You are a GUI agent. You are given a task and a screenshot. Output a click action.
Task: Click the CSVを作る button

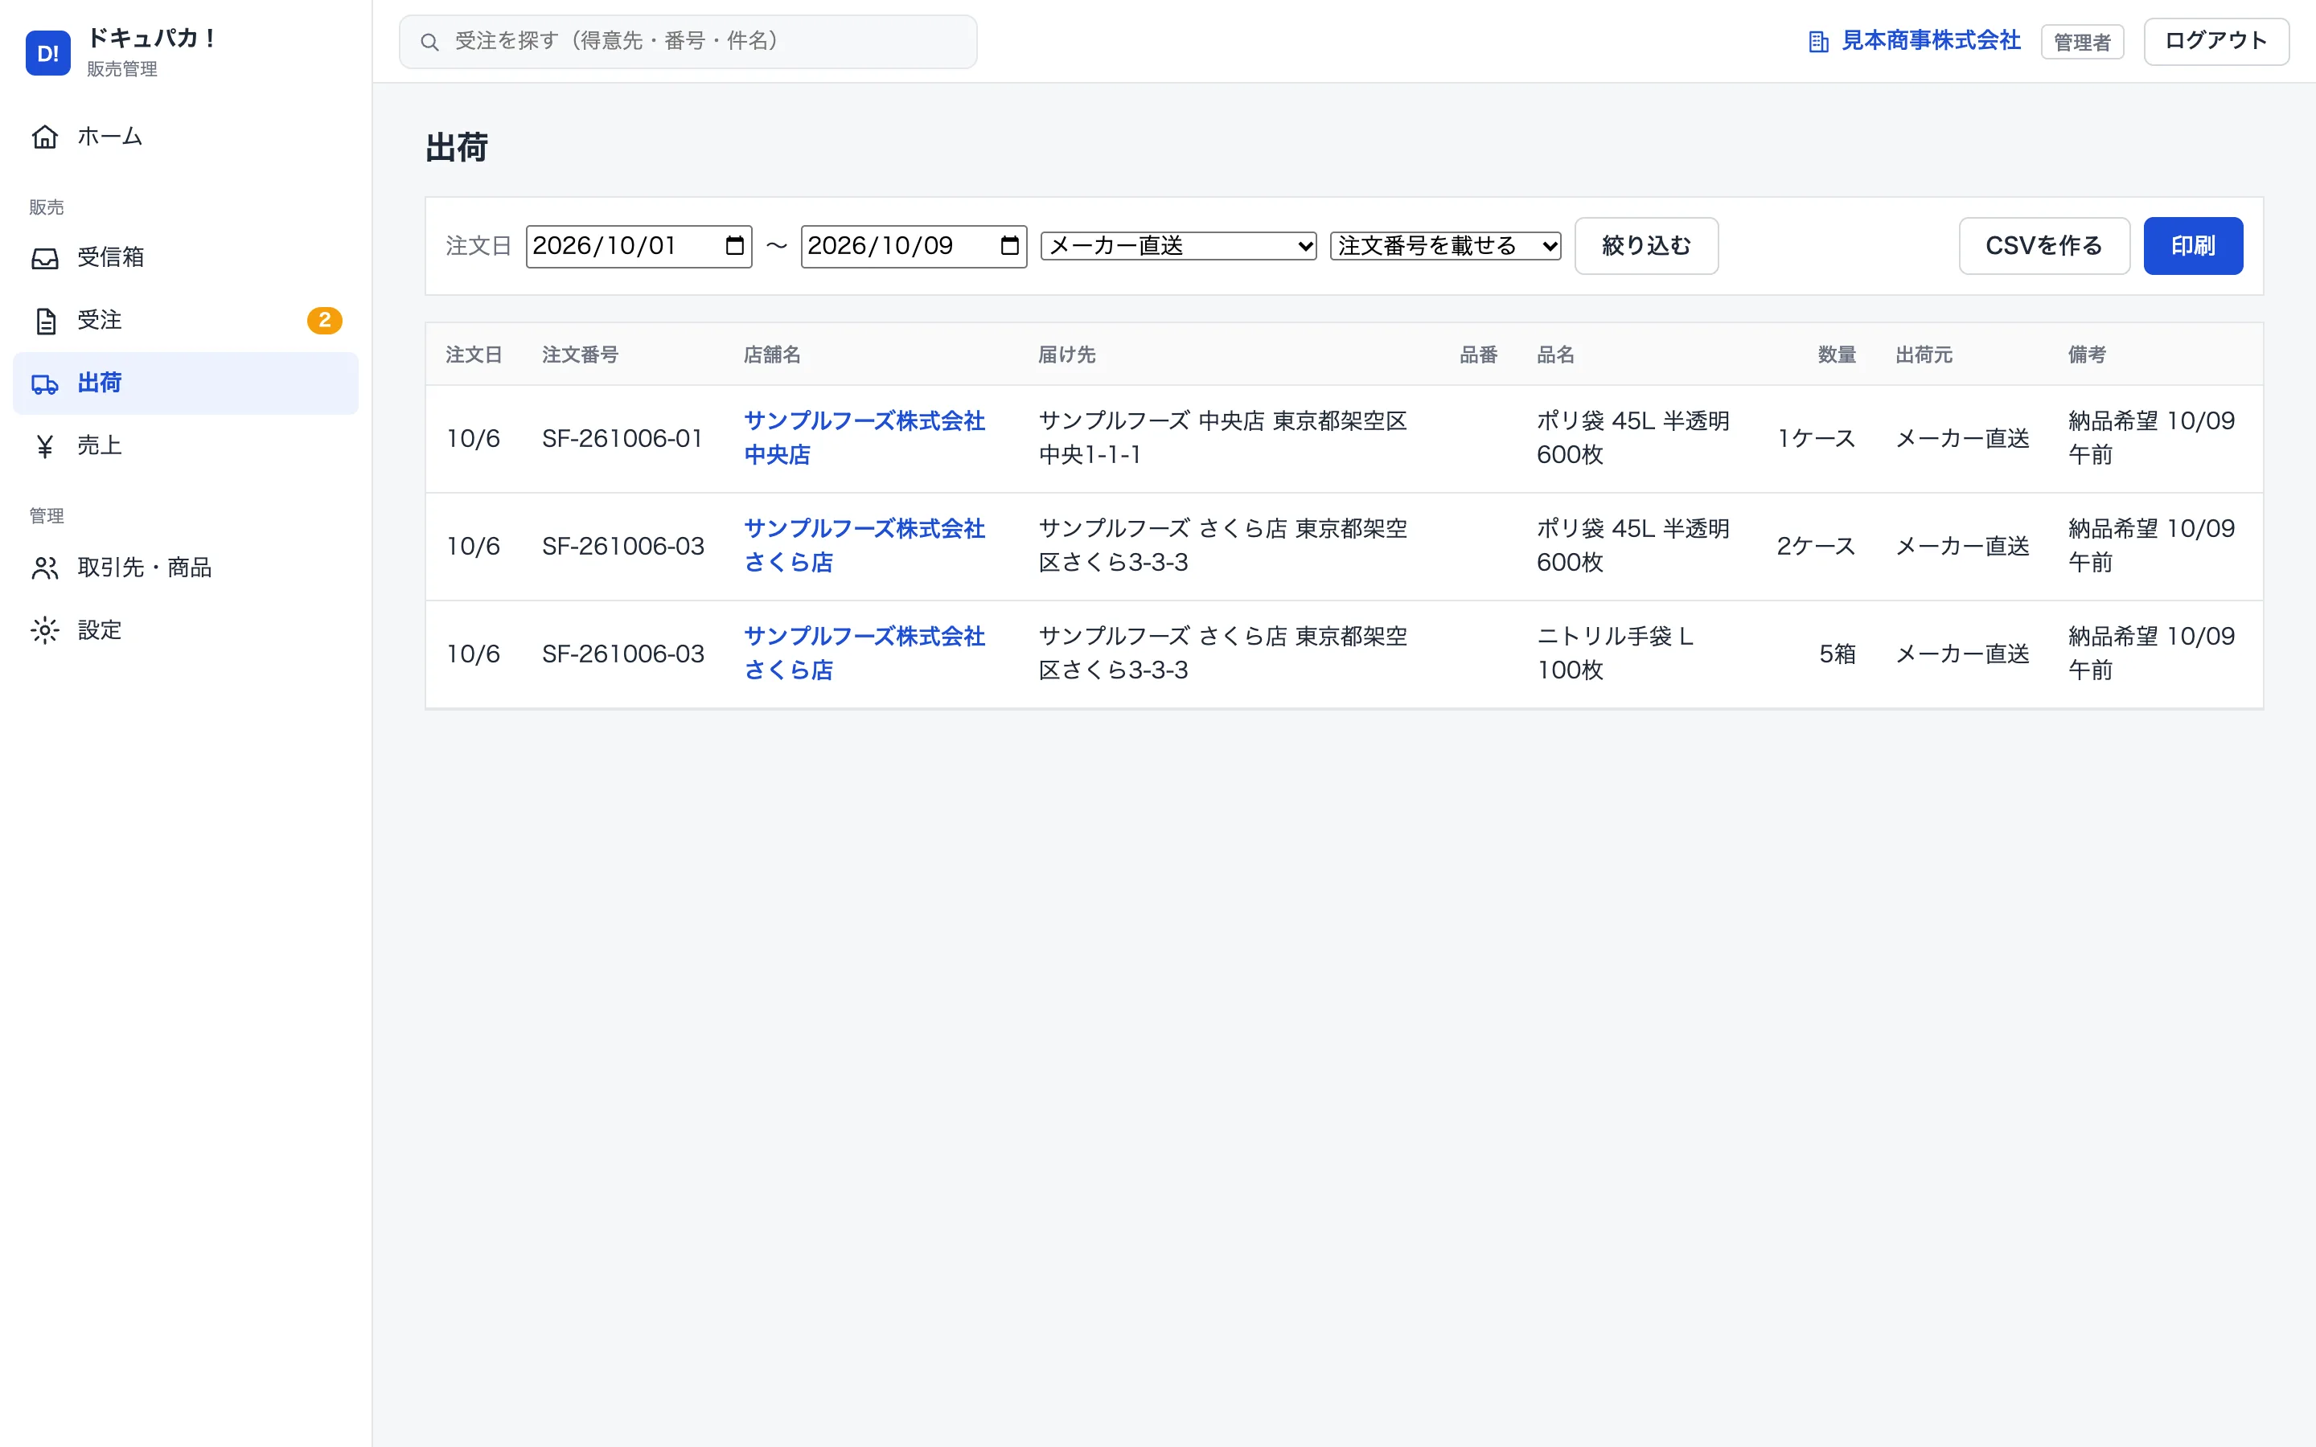(2044, 246)
